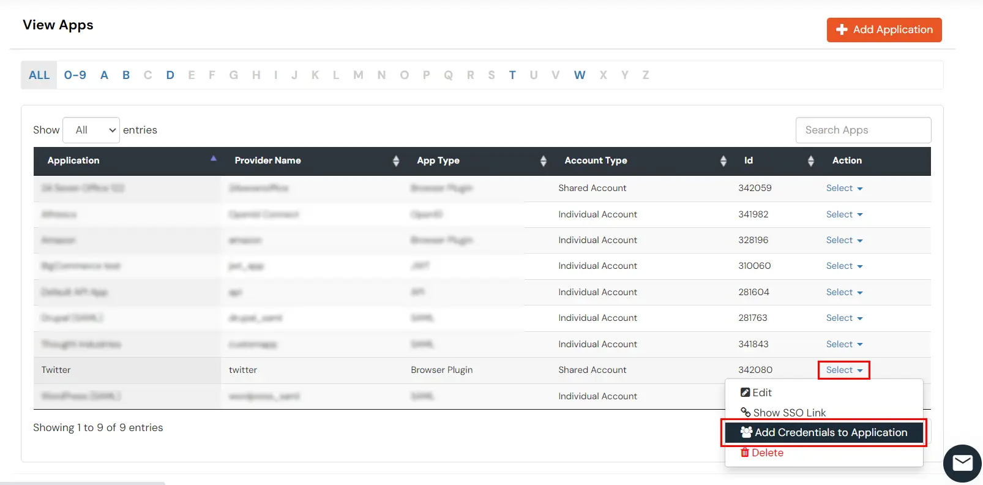Sort by Account Type column arrows
Image resolution: width=983 pixels, height=485 pixels.
coord(723,160)
